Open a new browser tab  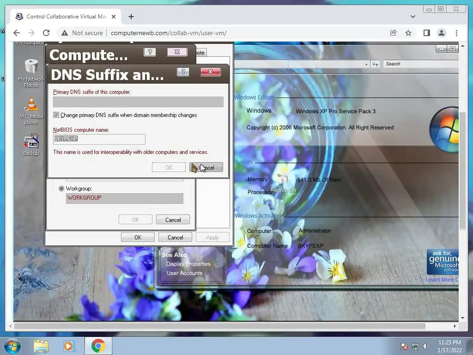[x=131, y=17]
